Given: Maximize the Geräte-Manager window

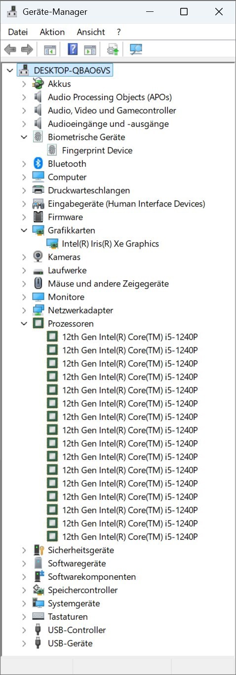Looking at the screenshot, I should pyautogui.click(x=184, y=12).
